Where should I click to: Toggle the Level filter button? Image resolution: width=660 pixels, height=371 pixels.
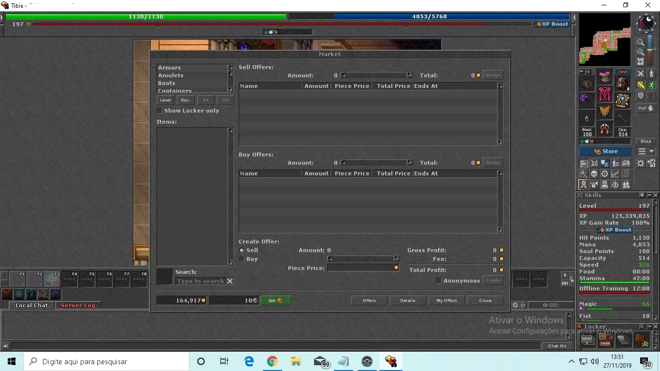coord(165,100)
